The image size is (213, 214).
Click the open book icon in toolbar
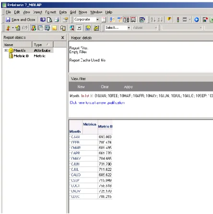pyautogui.click(x=43, y=20)
